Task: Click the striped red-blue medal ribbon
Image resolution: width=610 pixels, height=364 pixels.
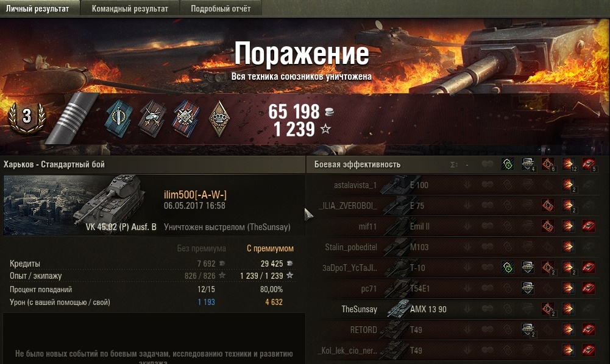Action: pos(186,119)
